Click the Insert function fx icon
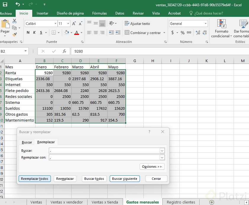Image resolution: width=249 pixels, height=205 pixels. coord(64,51)
